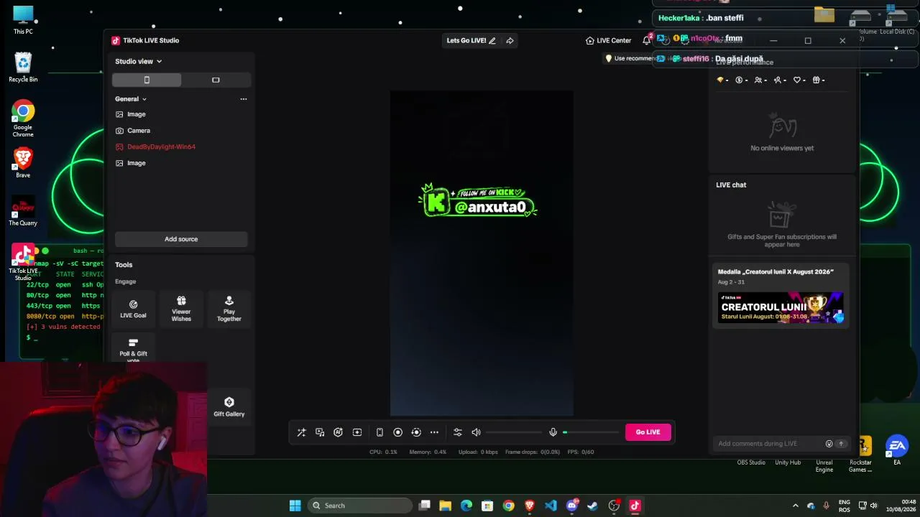Open the scene three-dot options menu
Image resolution: width=920 pixels, height=517 pixels.
244,99
